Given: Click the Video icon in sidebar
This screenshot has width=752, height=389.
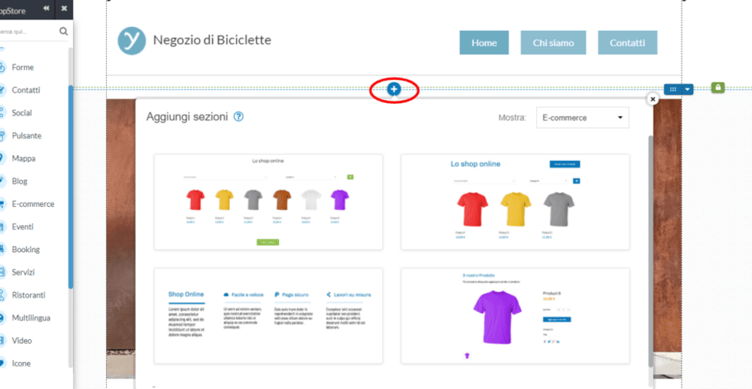Looking at the screenshot, I should pos(2,341).
